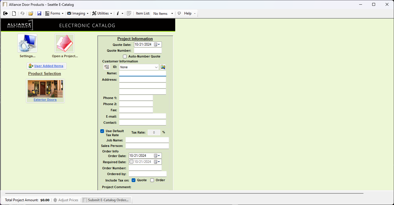
Task: Open the Utilities dropdown menu
Action: (102, 13)
